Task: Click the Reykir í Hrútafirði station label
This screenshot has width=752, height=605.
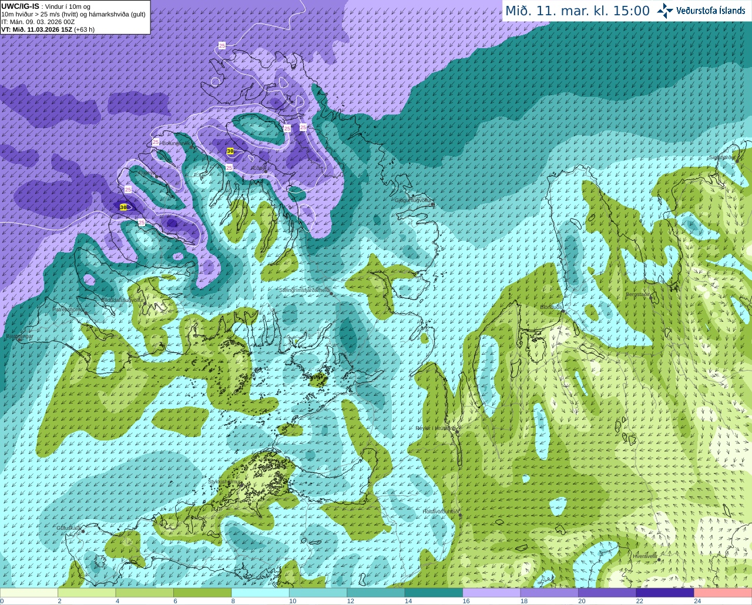Action: pos(436,428)
